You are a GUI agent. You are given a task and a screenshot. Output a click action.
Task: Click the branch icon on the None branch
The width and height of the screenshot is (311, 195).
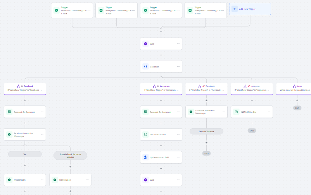294,86
